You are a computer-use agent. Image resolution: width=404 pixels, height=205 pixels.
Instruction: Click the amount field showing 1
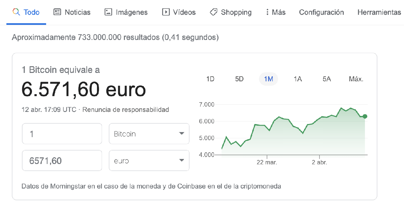tap(62, 133)
